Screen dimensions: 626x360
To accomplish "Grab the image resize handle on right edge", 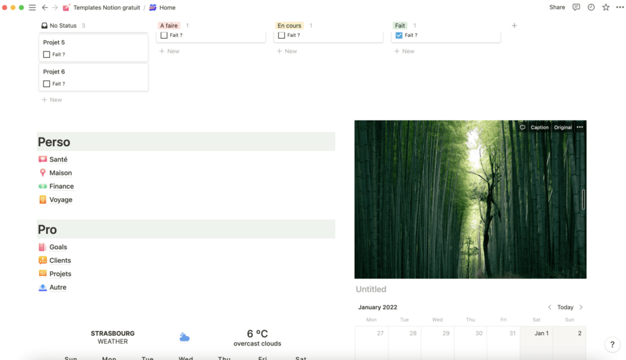I will 583,200.
